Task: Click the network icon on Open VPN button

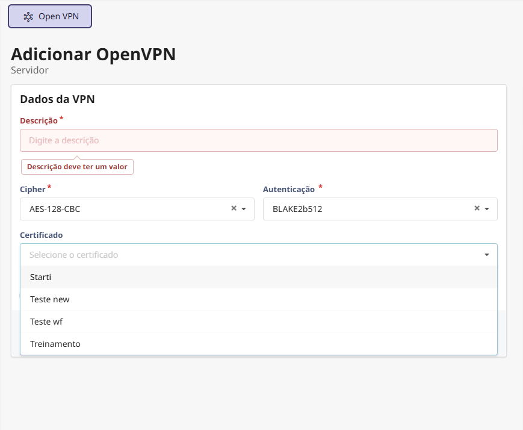Action: pyautogui.click(x=28, y=17)
